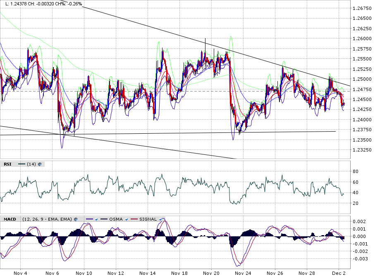Viewport: 375px width, 279px height.
Task: Click the RSI line color swatch
Action: click(21, 164)
